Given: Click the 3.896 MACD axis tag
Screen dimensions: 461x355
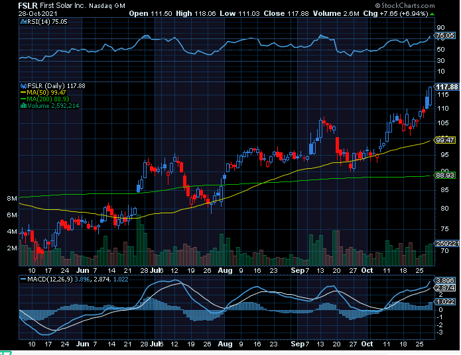Looking at the screenshot, I should point(445,280).
